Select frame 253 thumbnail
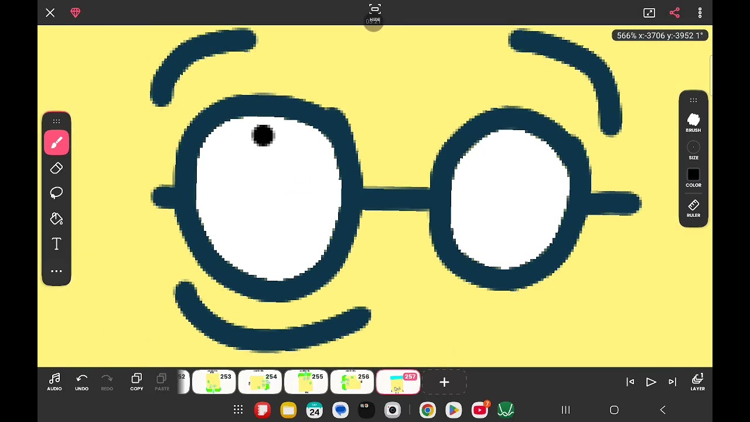The width and height of the screenshot is (750, 422). tap(214, 382)
